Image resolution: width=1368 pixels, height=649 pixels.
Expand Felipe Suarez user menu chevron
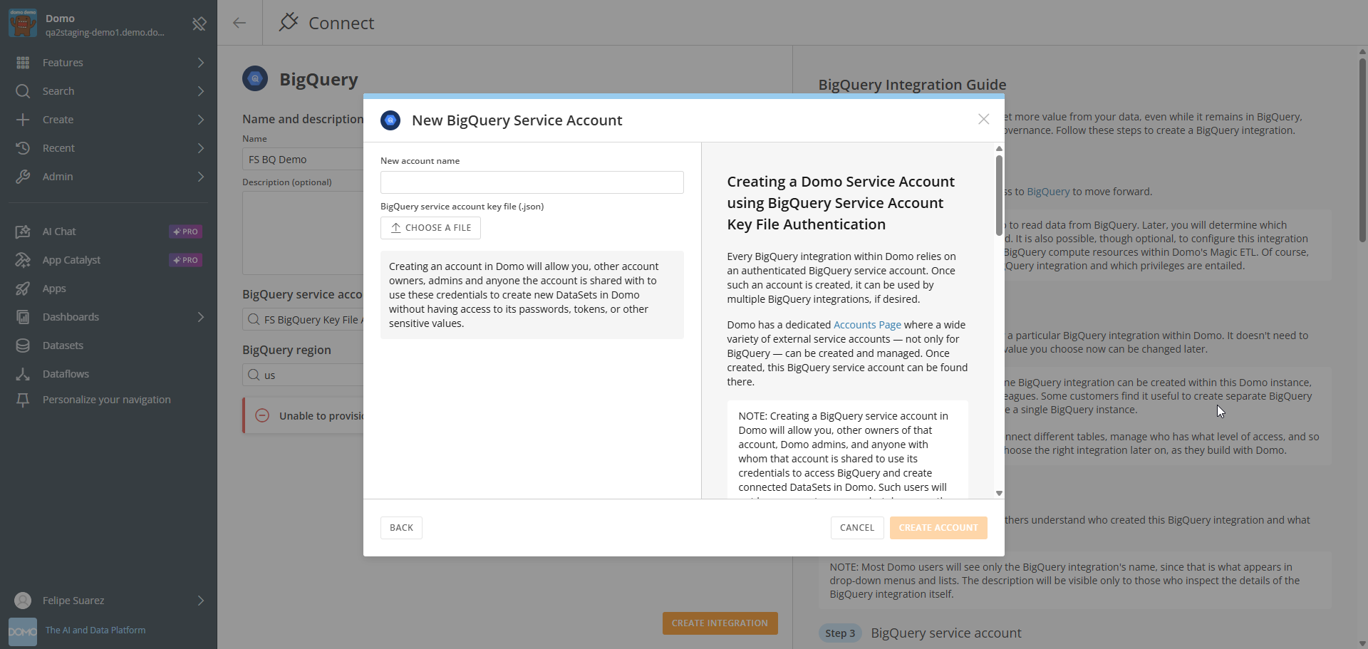coord(201,601)
